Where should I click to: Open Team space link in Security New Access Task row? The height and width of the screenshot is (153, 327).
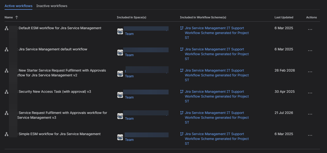129,98
